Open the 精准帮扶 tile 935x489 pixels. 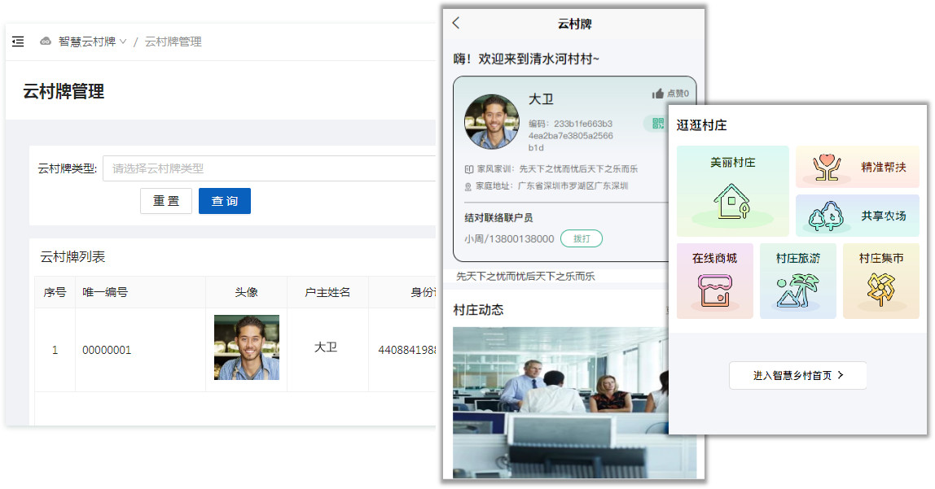857,167
